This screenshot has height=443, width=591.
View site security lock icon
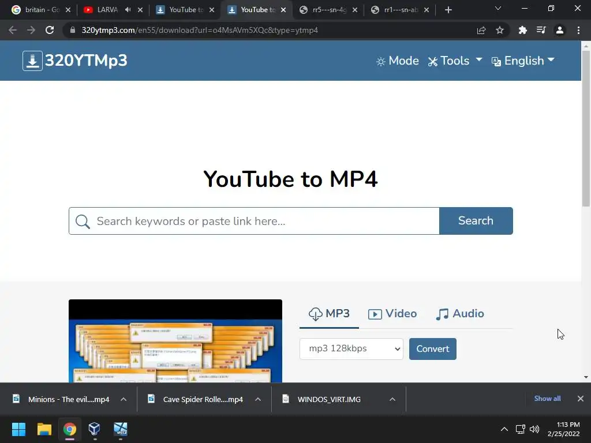[72, 30]
